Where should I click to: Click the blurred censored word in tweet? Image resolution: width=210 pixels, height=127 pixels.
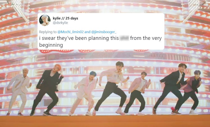[124, 38]
